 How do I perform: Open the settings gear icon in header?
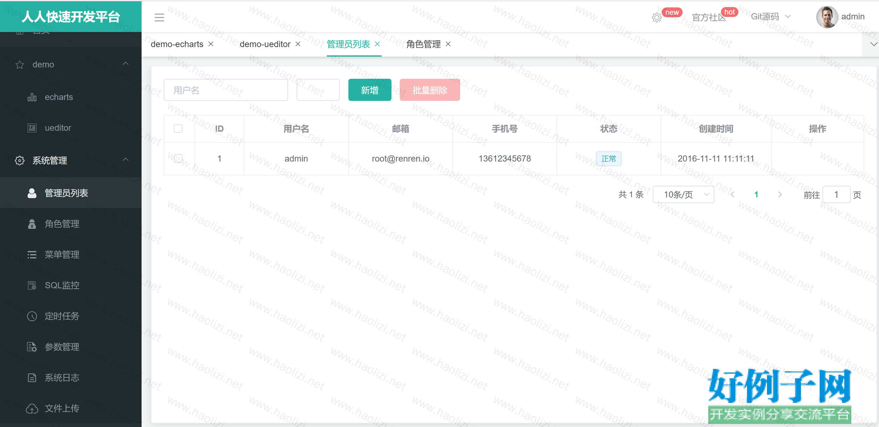click(x=656, y=18)
